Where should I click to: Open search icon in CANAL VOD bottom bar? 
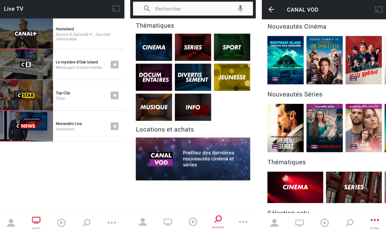[x=350, y=223]
